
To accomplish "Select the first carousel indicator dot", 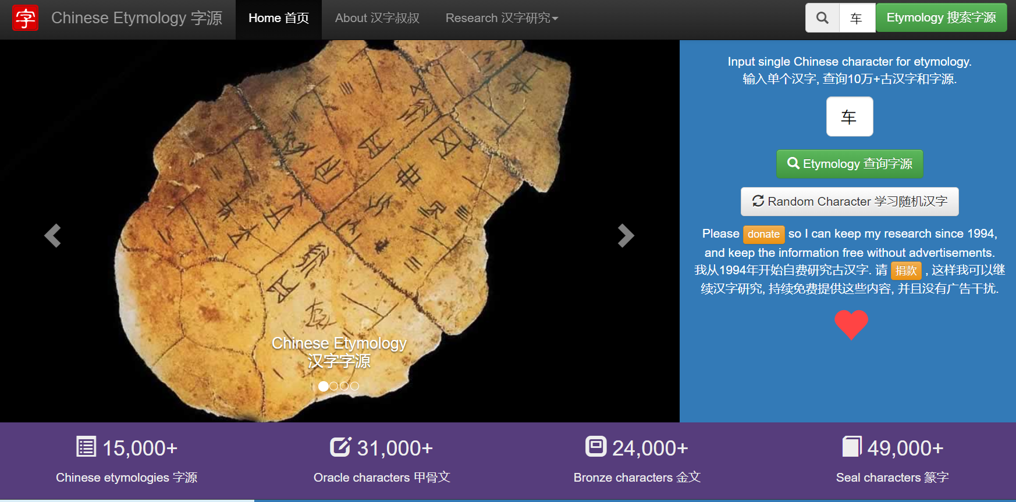I will (324, 386).
